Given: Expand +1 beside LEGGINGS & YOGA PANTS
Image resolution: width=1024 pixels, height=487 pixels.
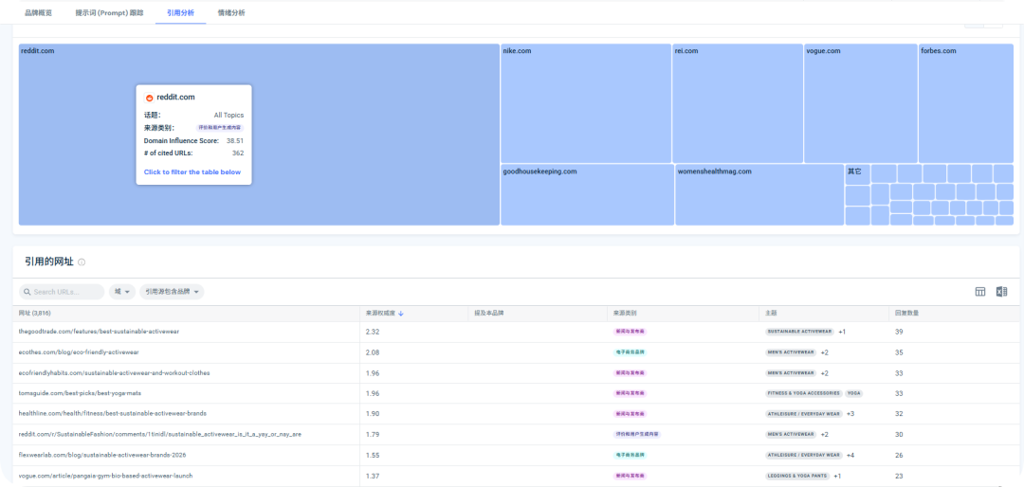Looking at the screenshot, I should tap(837, 476).
